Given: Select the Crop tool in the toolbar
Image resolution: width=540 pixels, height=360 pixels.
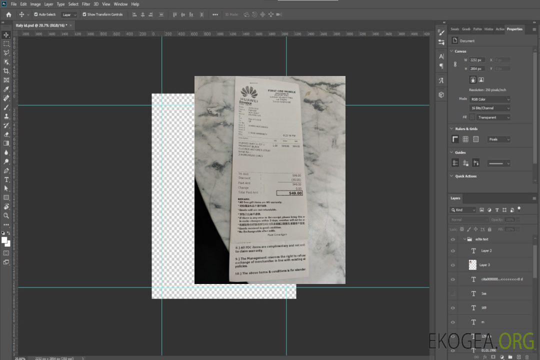Looking at the screenshot, I should pos(6,71).
